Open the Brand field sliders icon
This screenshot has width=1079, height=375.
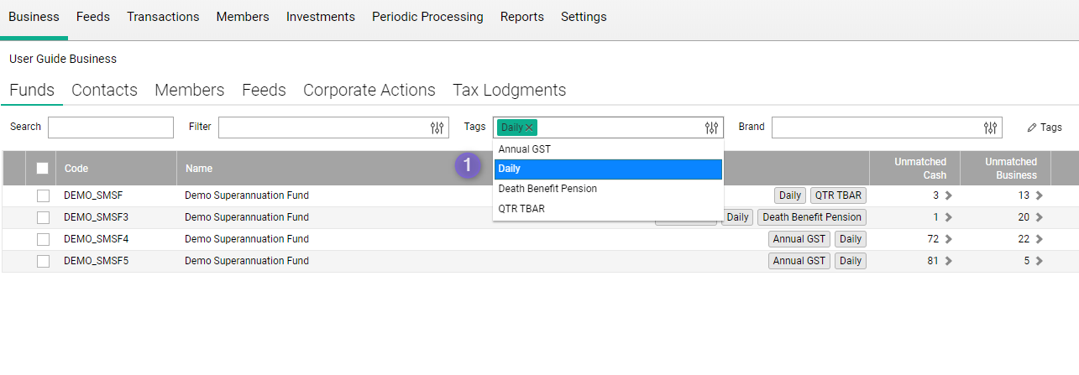point(991,128)
